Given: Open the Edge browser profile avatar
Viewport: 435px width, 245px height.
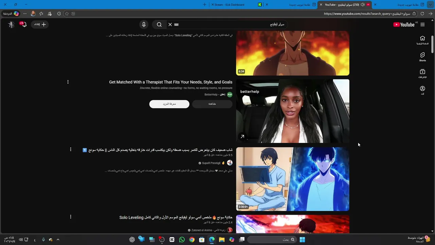Looking at the screenshot, I should (x=33, y=14).
